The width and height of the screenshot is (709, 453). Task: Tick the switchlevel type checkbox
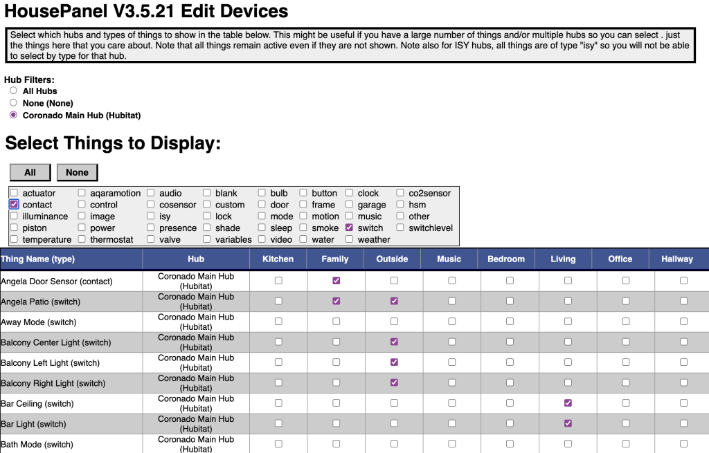click(400, 228)
